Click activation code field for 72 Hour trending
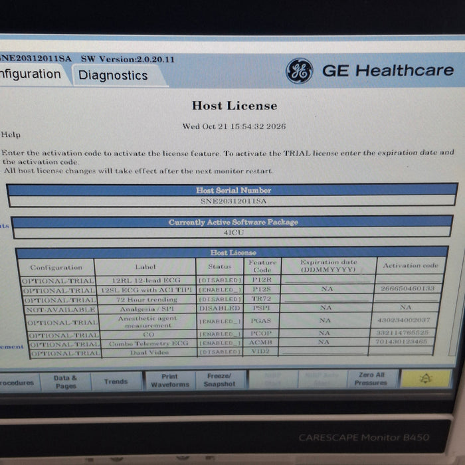465x465 pixels. coord(407,298)
